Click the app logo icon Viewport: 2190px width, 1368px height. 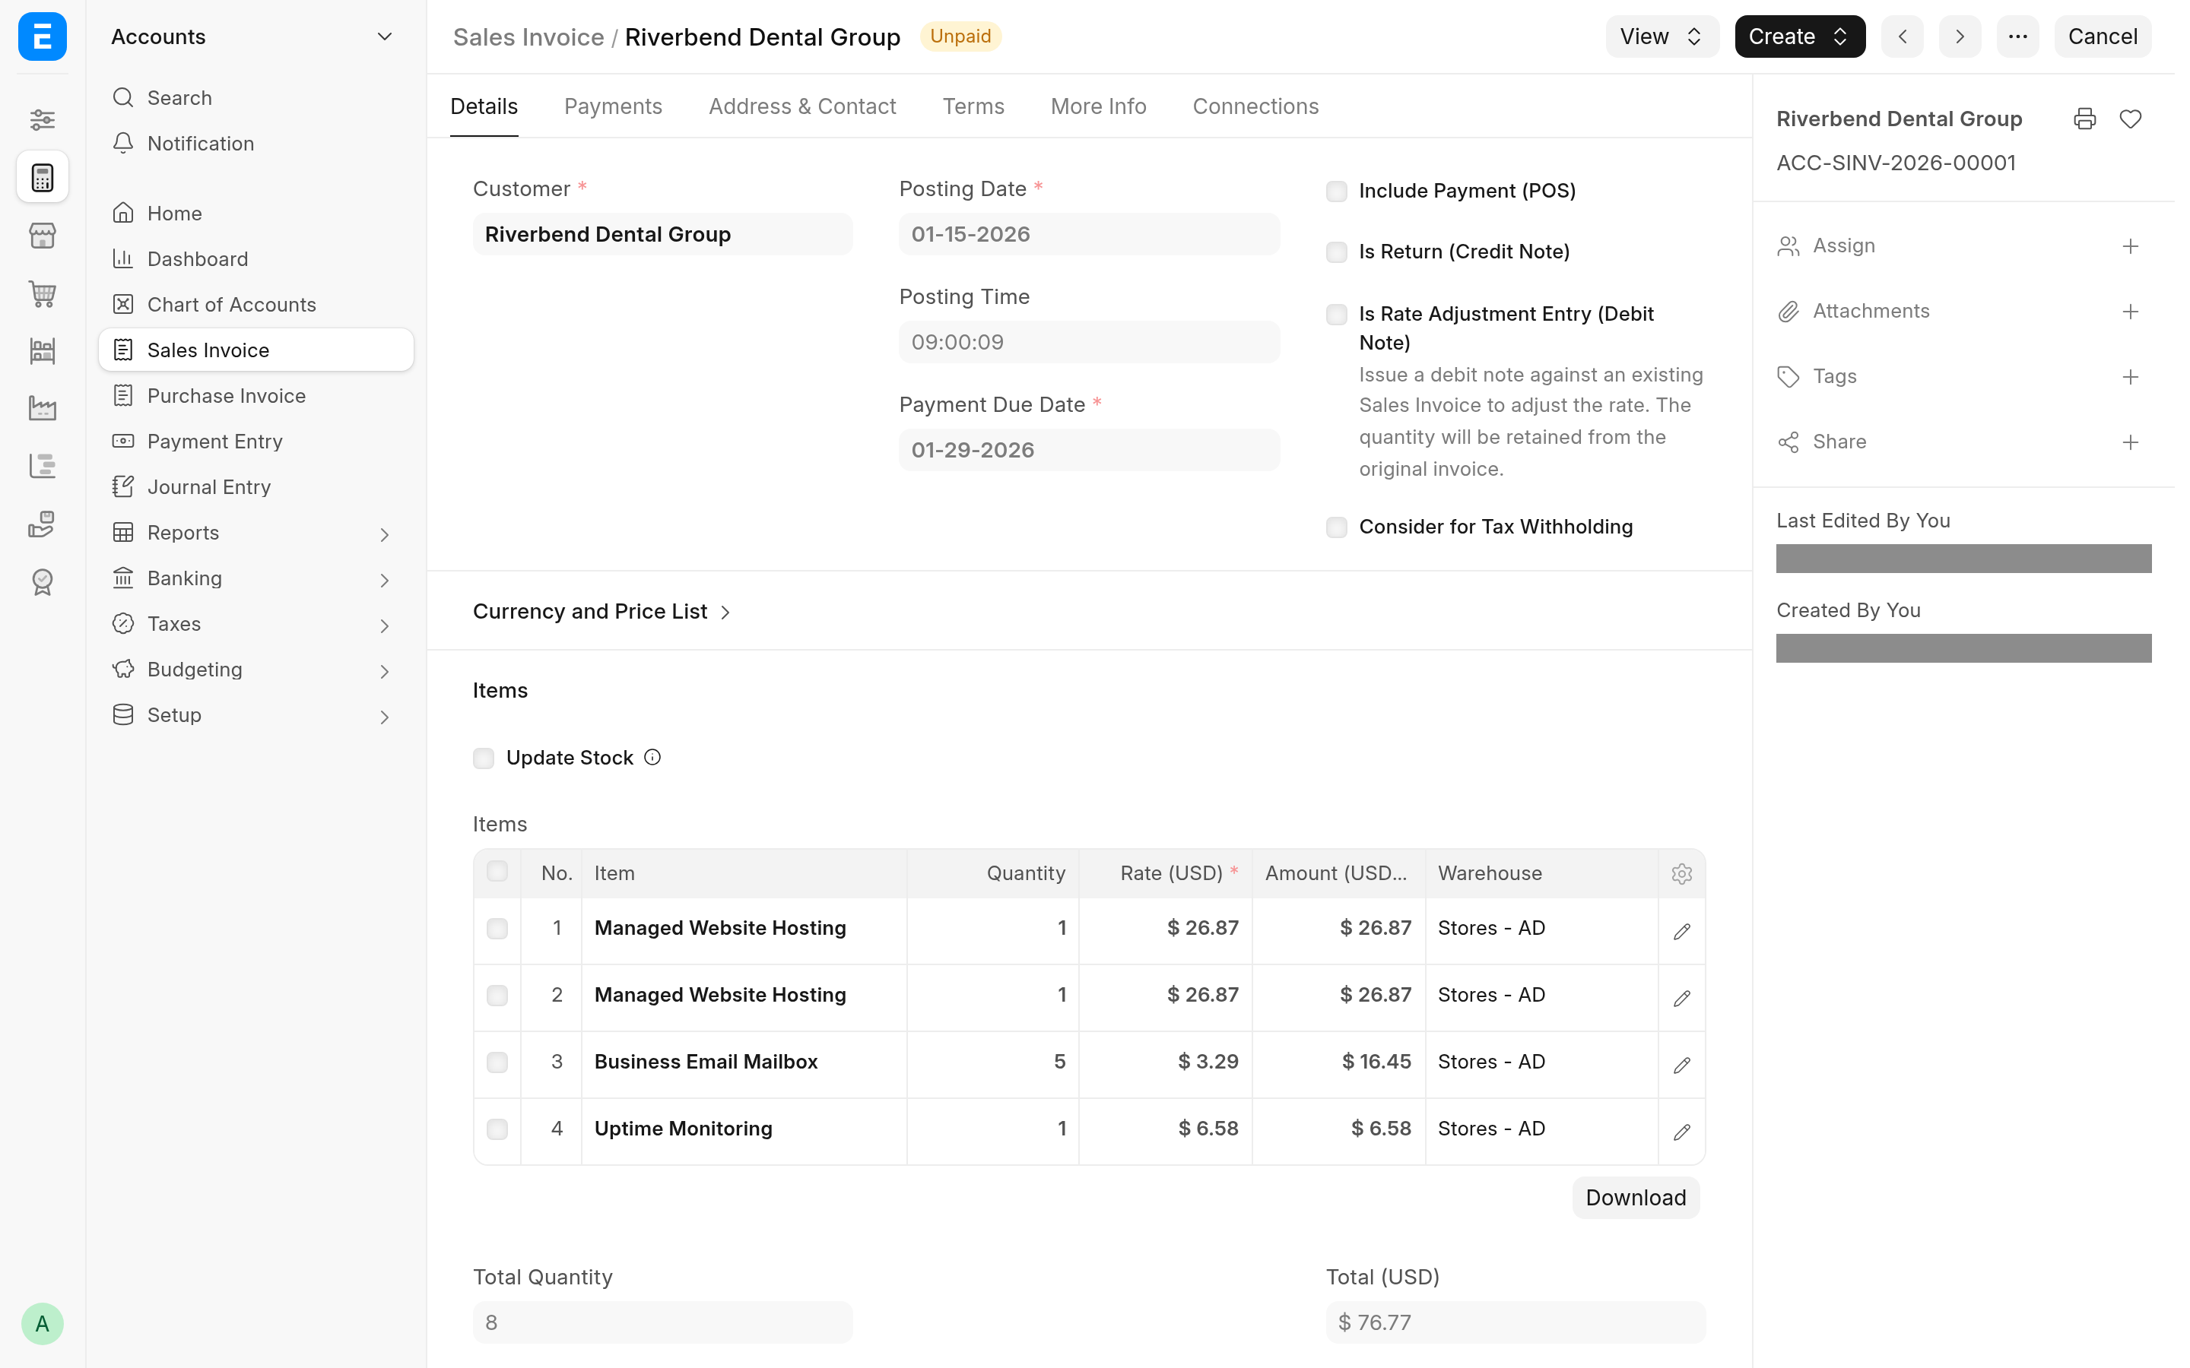(43, 36)
